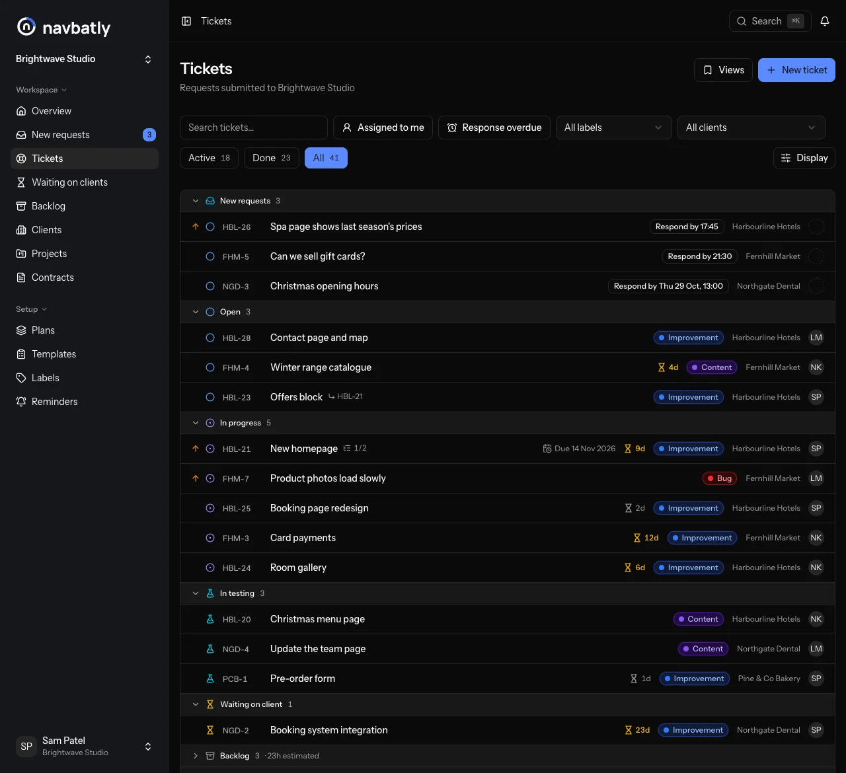Toggle the Response overdue filter
The width and height of the screenshot is (846, 773).
pos(494,128)
